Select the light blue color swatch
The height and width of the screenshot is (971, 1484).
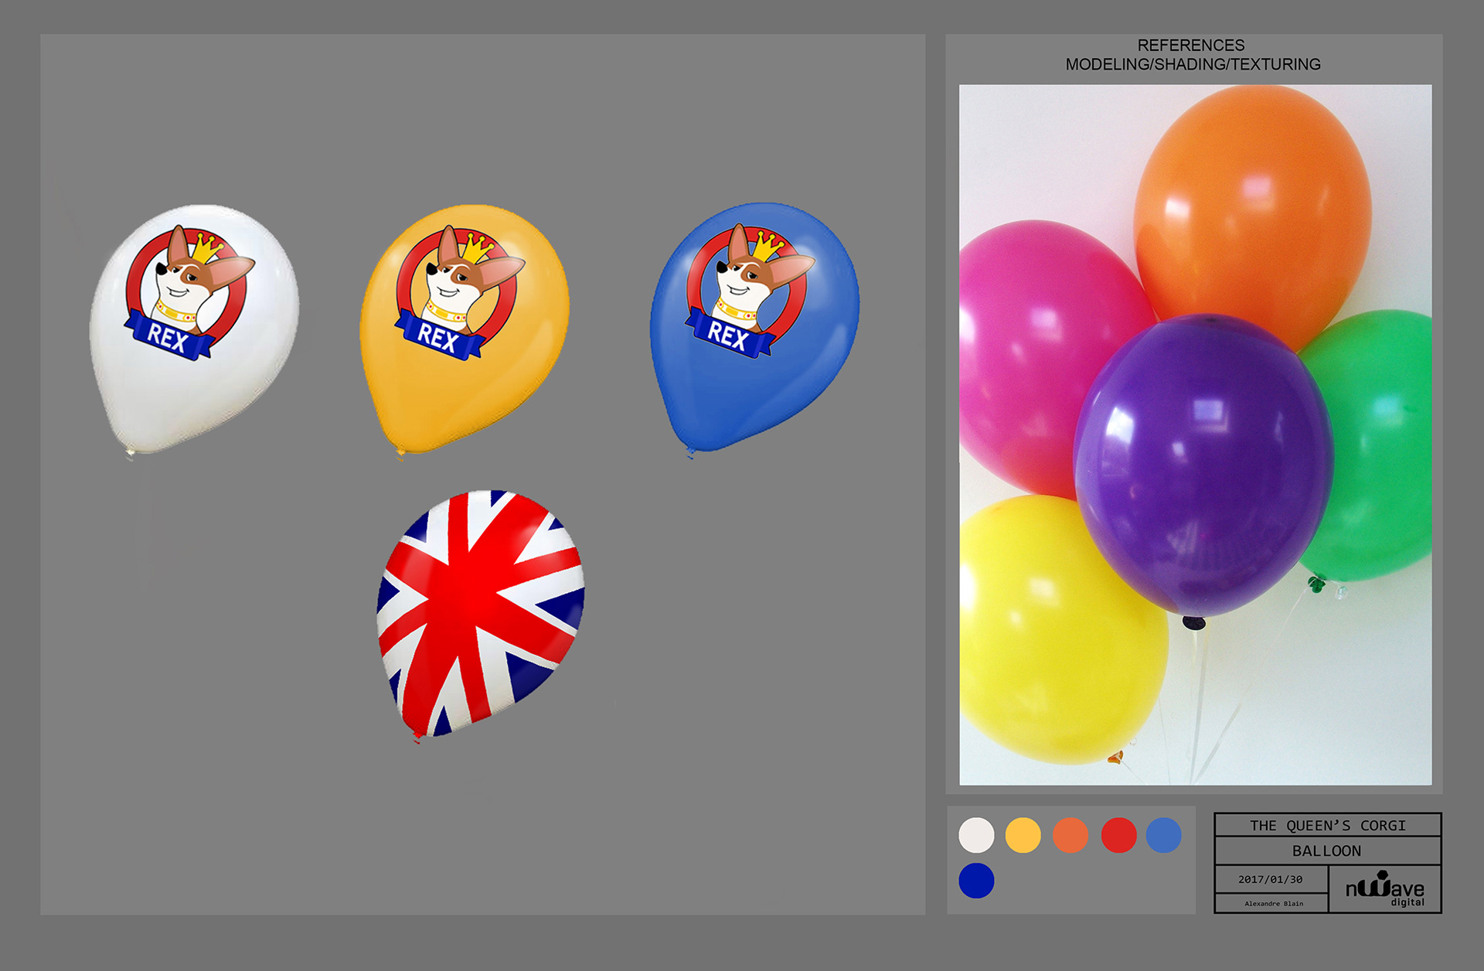pyautogui.click(x=1164, y=835)
